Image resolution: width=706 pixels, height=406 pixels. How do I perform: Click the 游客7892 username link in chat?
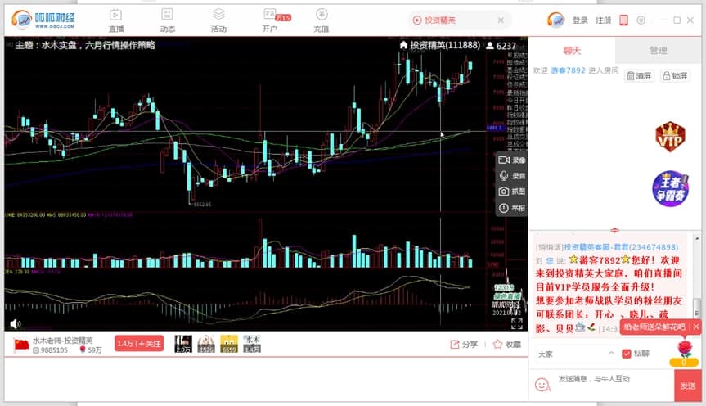569,70
